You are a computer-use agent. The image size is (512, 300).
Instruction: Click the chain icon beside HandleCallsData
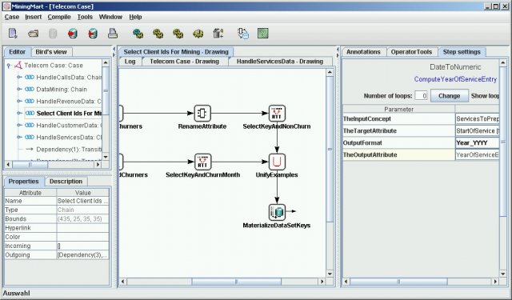tap(30, 78)
